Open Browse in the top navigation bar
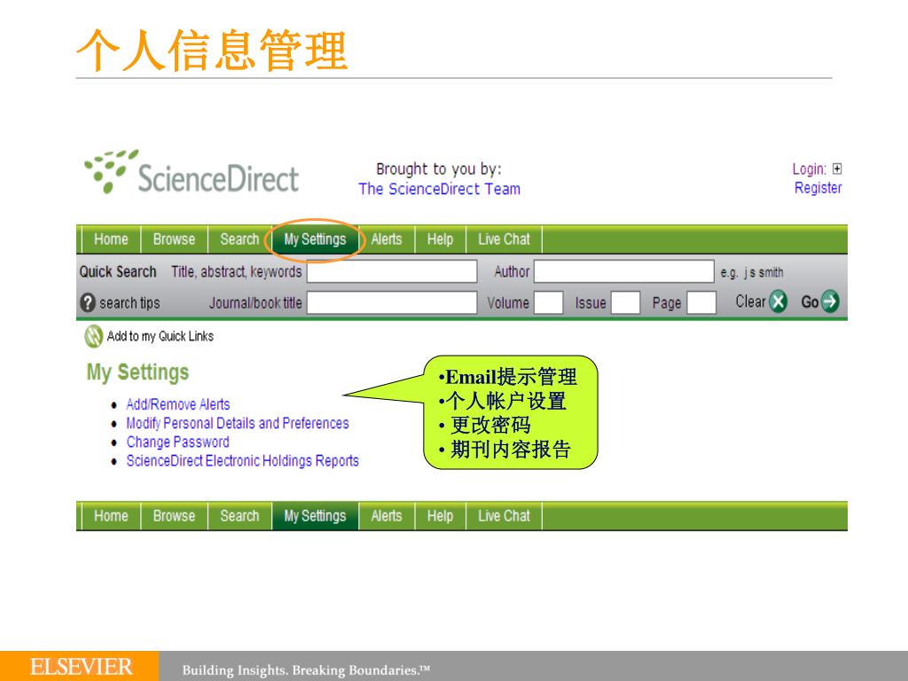Screen dimensions: 908x681 174,239
